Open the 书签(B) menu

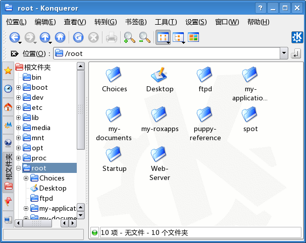136,22
